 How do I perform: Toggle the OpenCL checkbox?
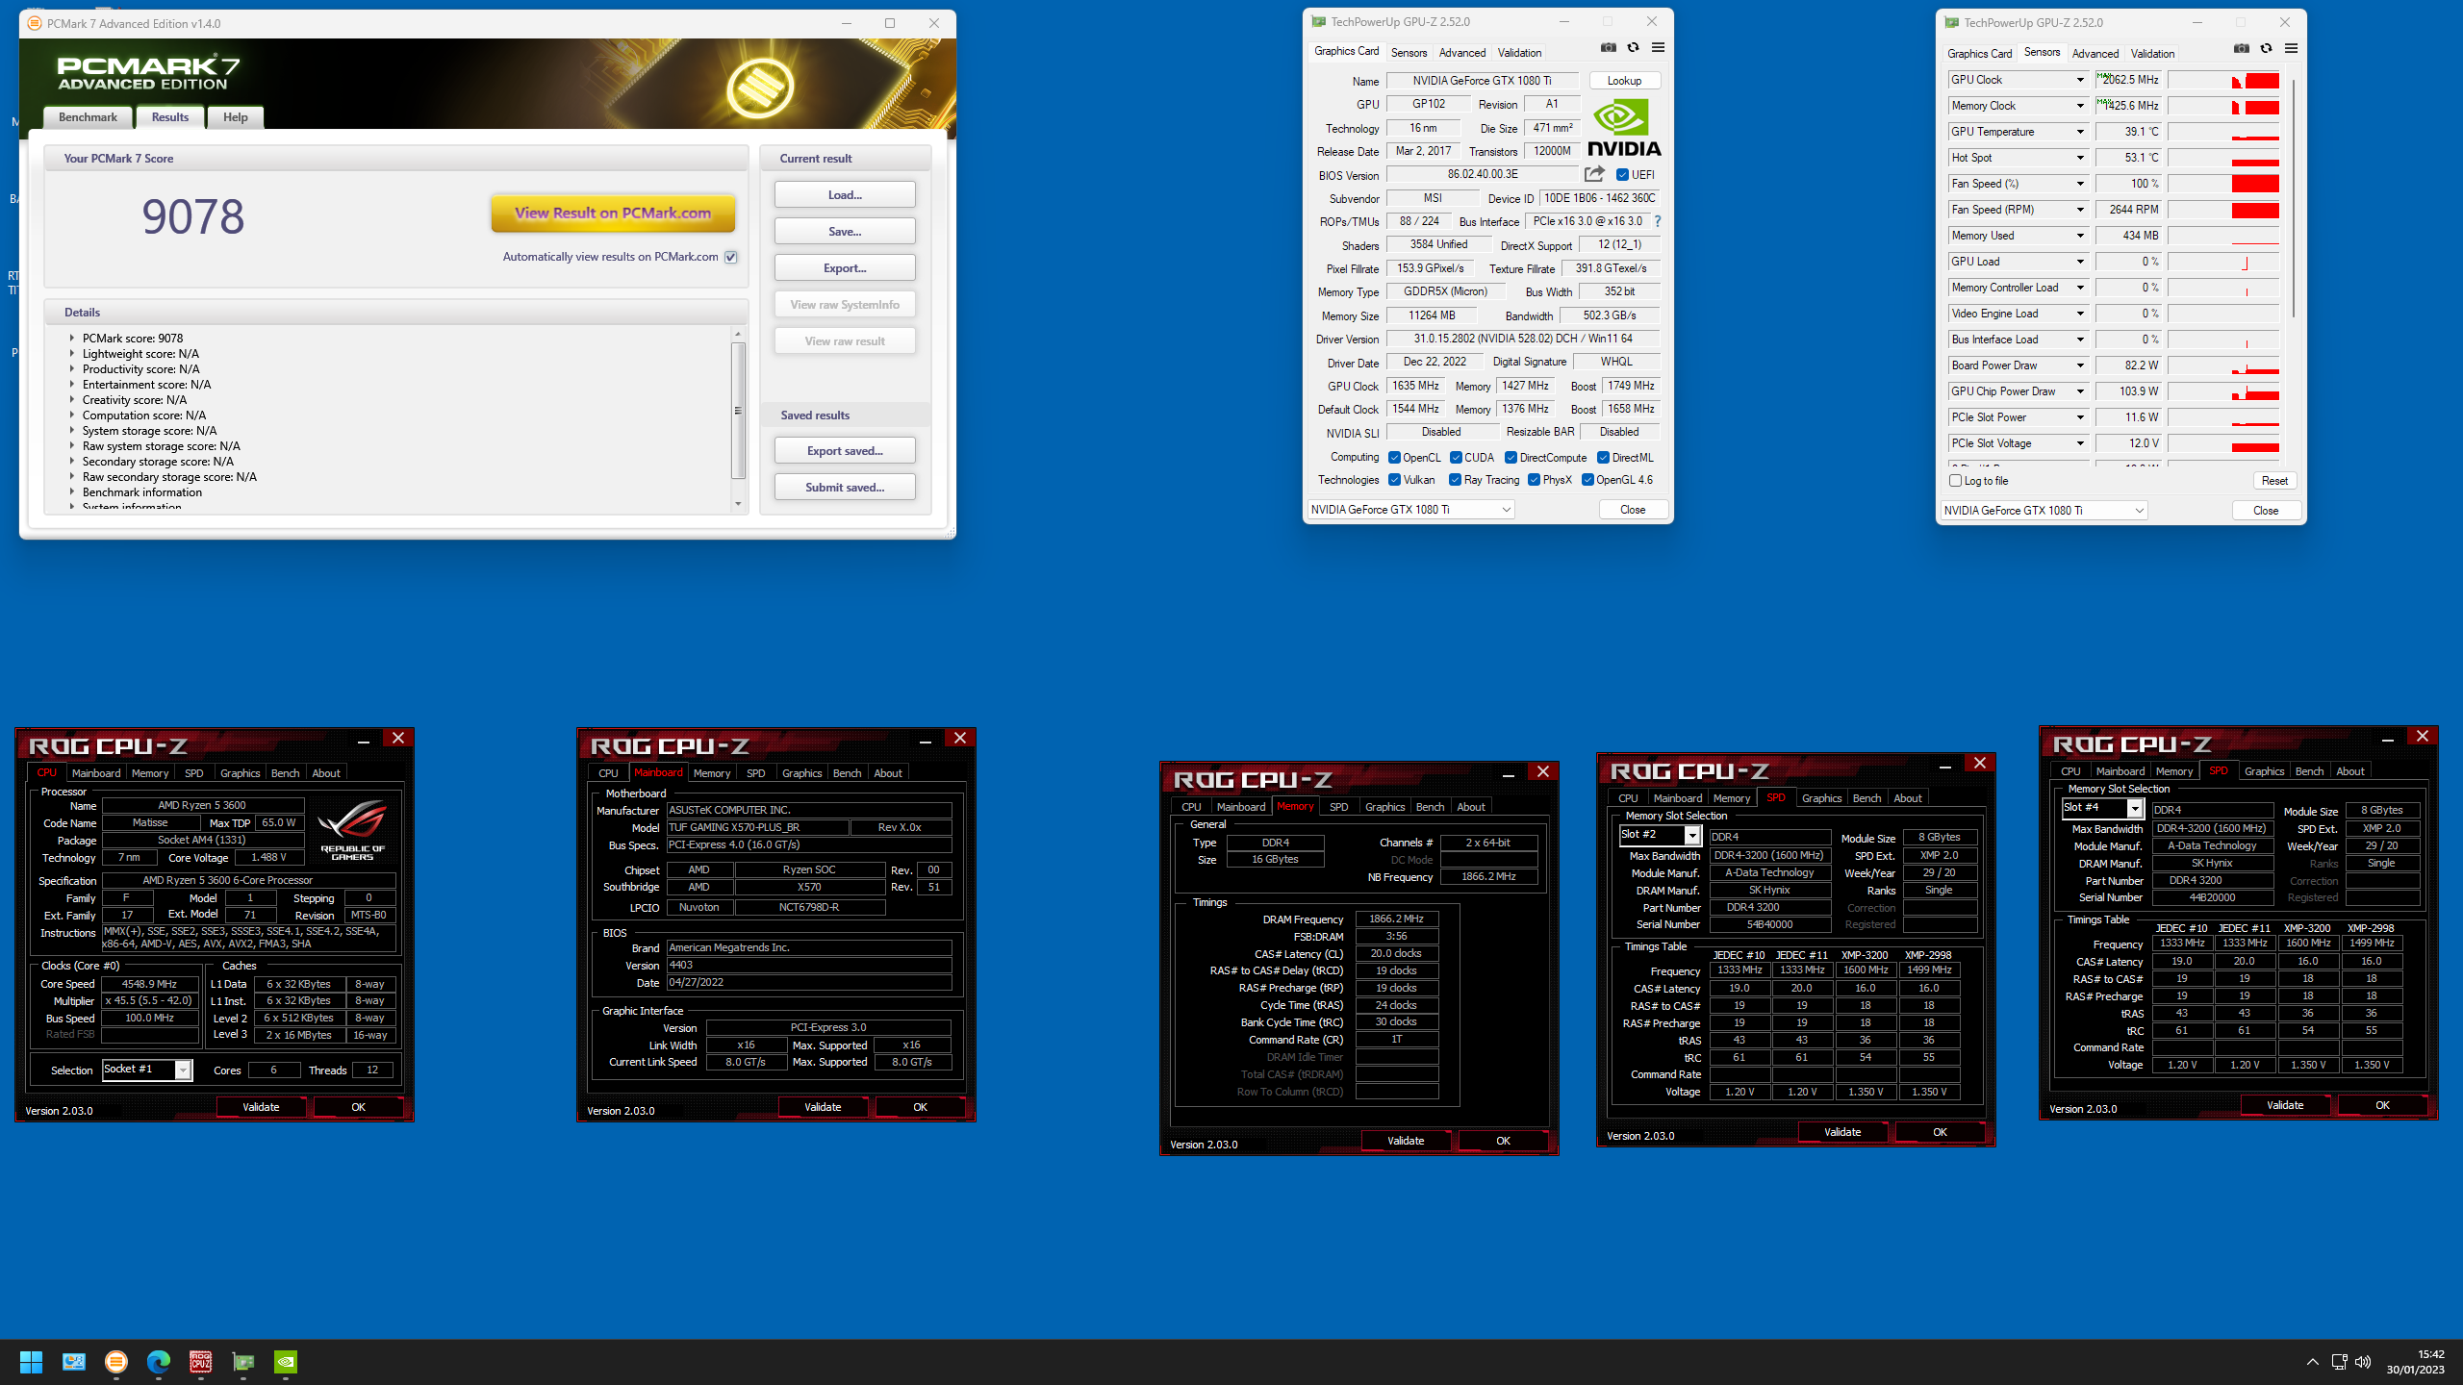click(x=1394, y=458)
